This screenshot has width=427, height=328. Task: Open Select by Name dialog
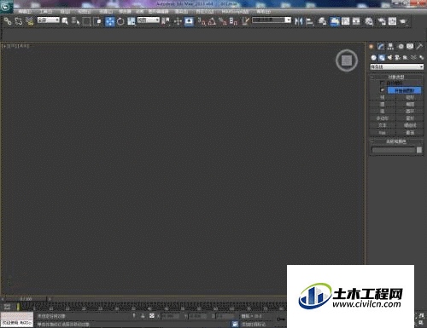(75, 21)
